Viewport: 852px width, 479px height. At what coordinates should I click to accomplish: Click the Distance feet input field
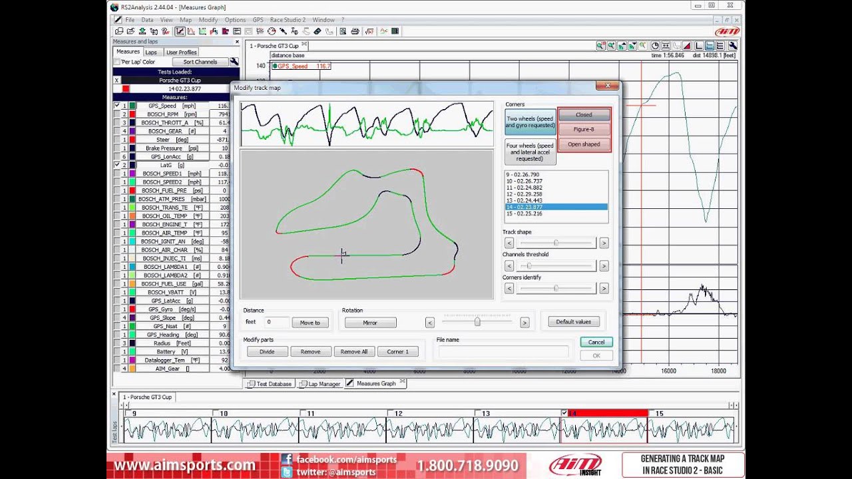(x=276, y=322)
